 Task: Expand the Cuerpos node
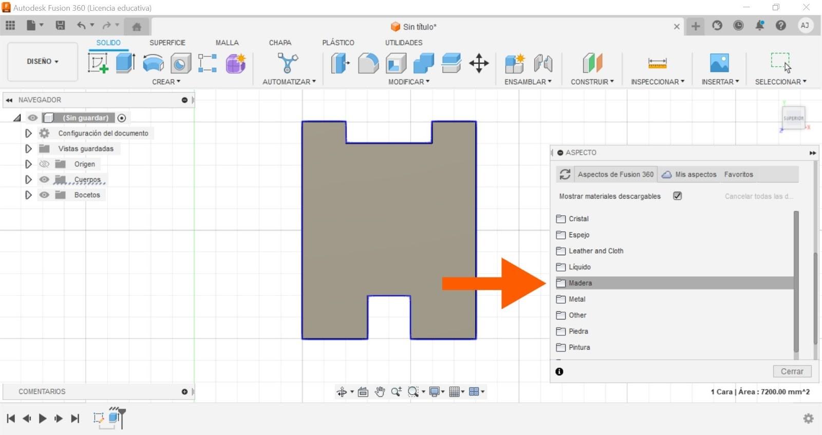[28, 179]
